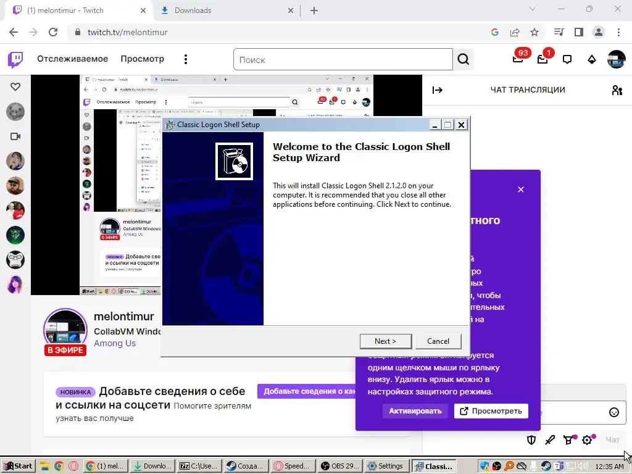Click the camera icon in Twitch sidebar
Screen dimensions: 632x474
tap(15, 136)
